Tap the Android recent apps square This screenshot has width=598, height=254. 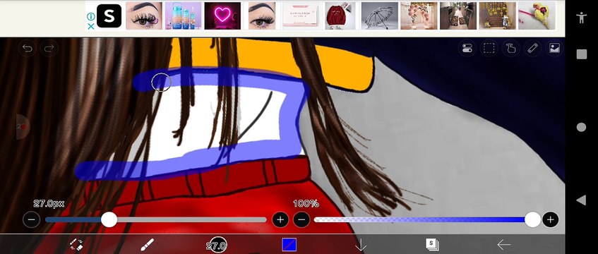[581, 54]
